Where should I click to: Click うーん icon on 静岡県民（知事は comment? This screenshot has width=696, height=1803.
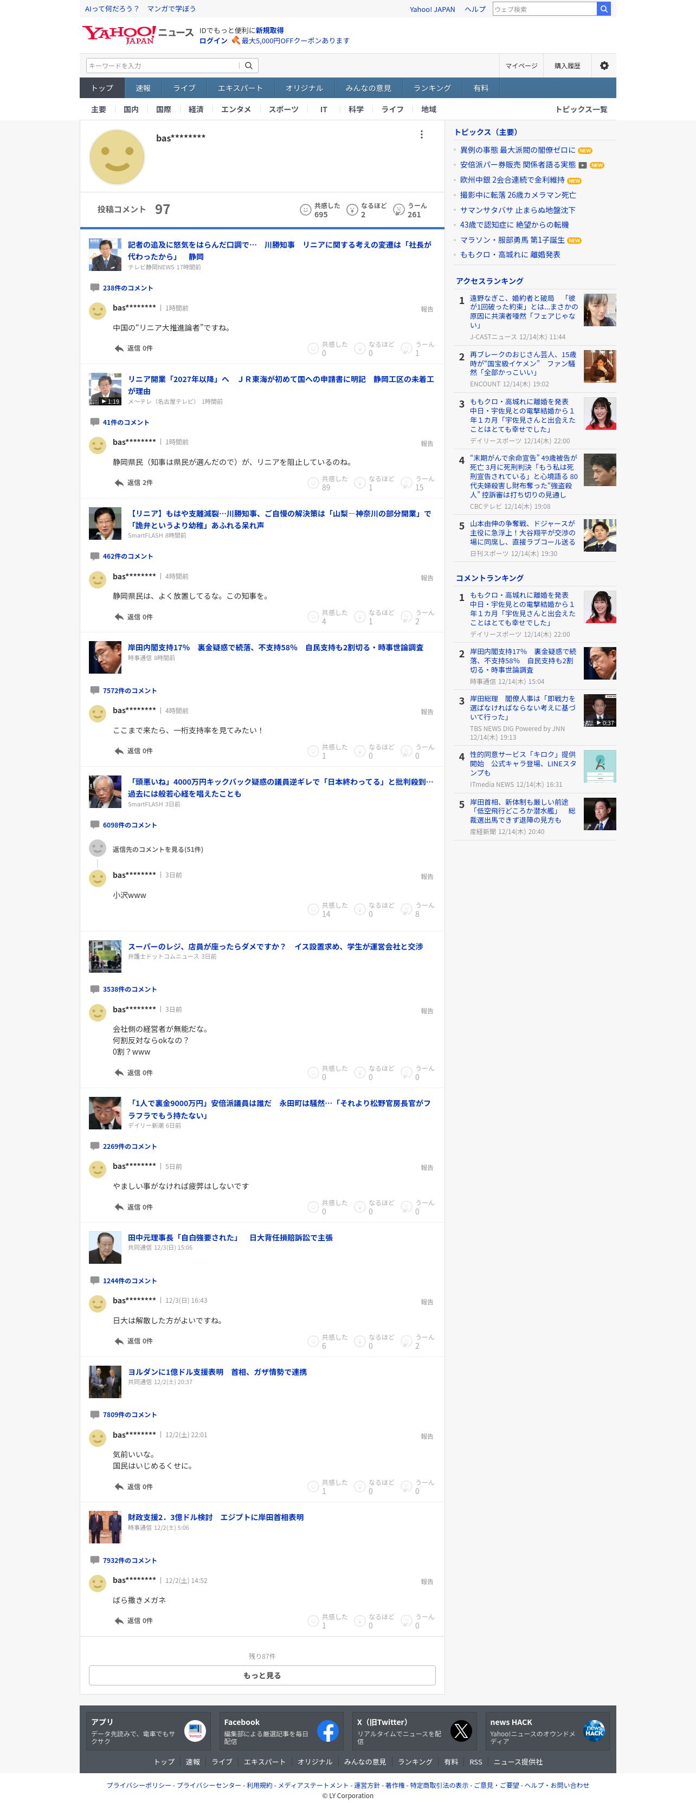pos(406,483)
